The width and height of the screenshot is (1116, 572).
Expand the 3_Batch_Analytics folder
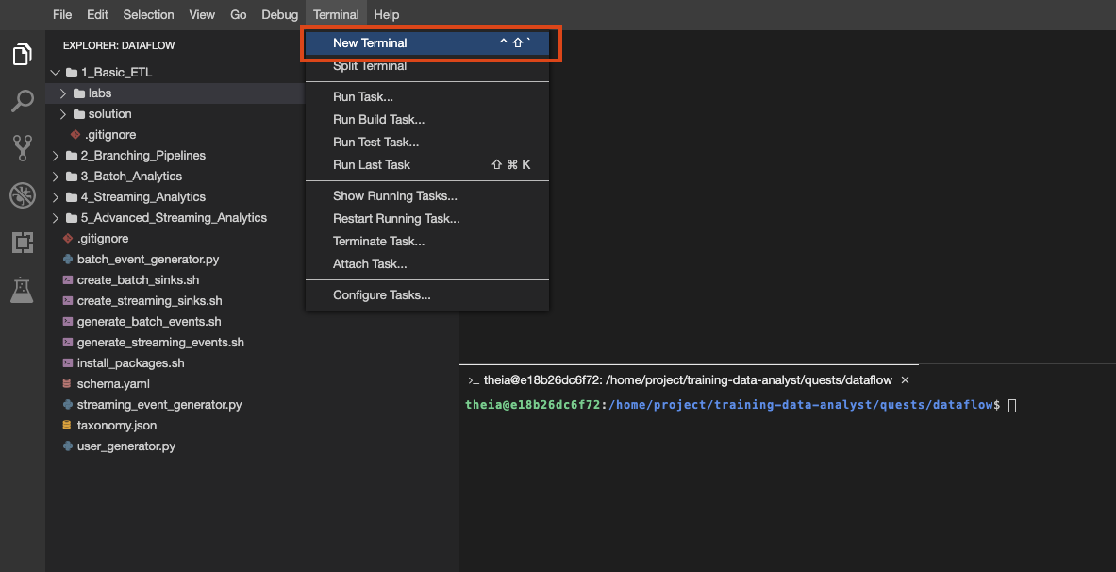pyautogui.click(x=57, y=177)
